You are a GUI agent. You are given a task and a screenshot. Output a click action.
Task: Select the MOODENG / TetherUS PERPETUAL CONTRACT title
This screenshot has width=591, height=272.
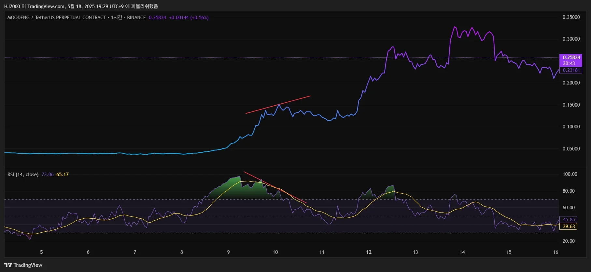click(x=57, y=18)
